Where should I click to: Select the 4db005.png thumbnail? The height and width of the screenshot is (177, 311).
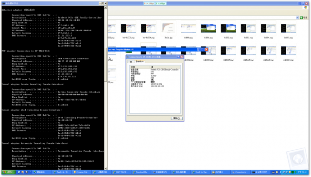[248, 51]
